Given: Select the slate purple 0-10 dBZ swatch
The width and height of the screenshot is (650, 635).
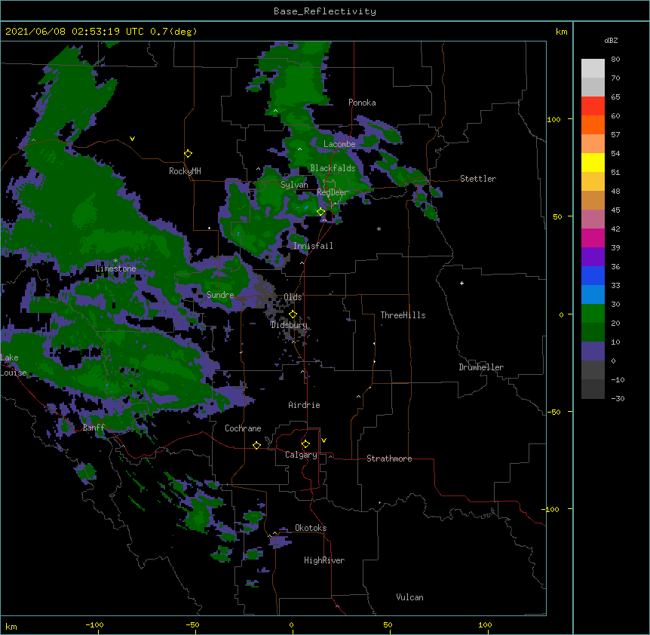Looking at the screenshot, I should [x=593, y=351].
